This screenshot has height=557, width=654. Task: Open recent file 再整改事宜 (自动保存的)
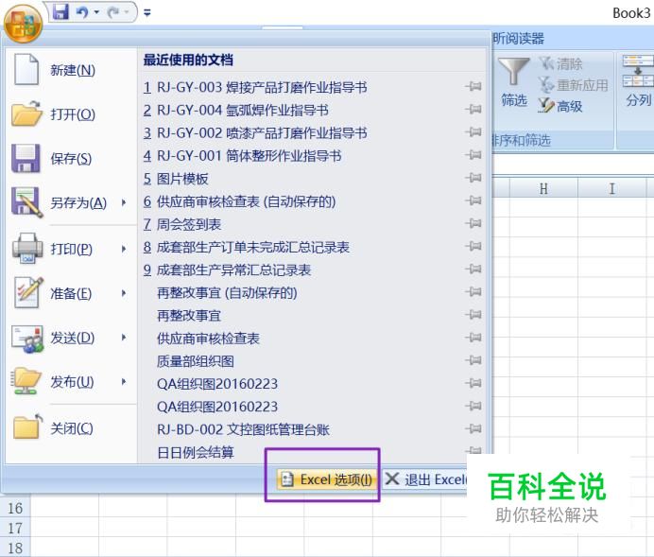[x=227, y=293]
